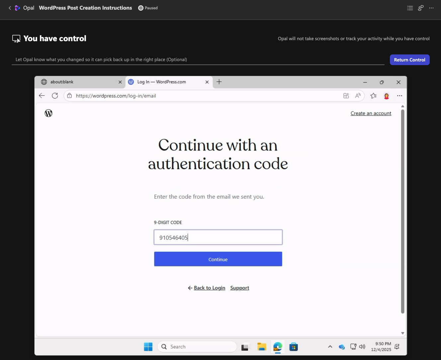
Task: Click the Read Aloud icon
Action: point(358,96)
